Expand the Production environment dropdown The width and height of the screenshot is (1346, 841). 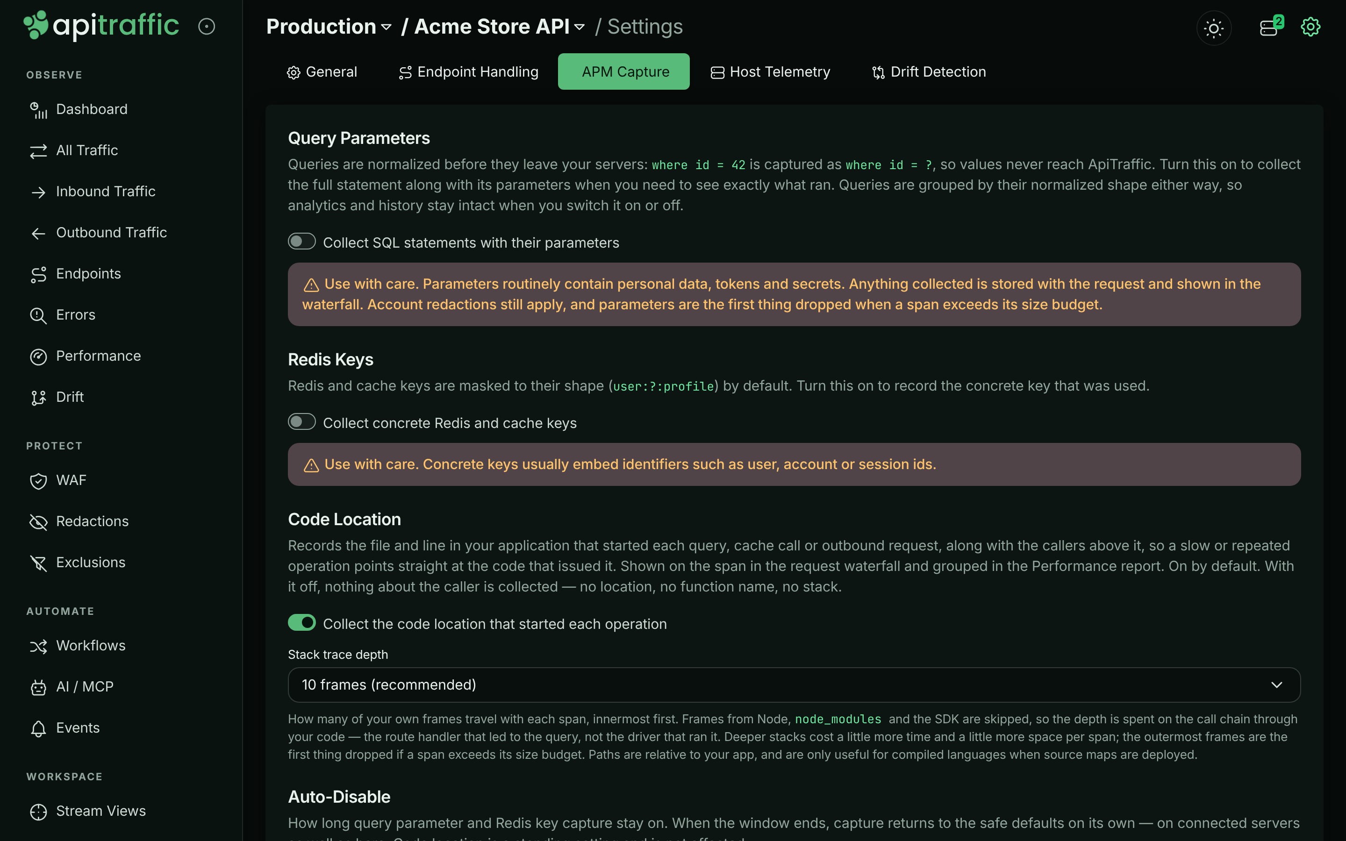click(x=329, y=27)
